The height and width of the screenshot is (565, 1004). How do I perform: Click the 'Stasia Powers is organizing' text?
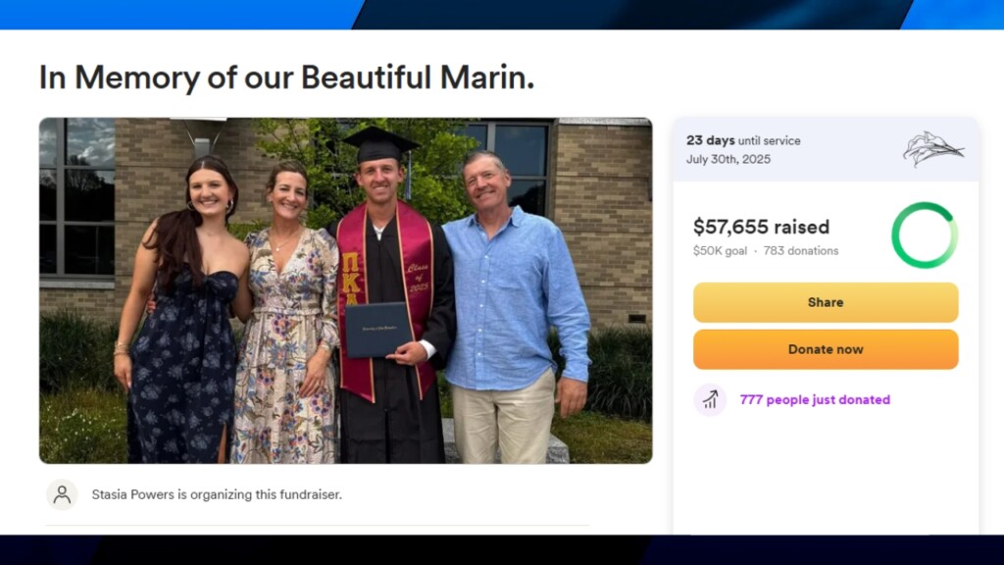pos(217,494)
